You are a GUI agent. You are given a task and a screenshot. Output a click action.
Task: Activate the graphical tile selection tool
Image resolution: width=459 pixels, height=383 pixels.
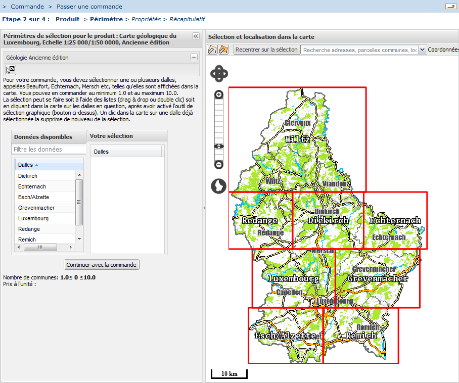pyautogui.click(x=11, y=70)
